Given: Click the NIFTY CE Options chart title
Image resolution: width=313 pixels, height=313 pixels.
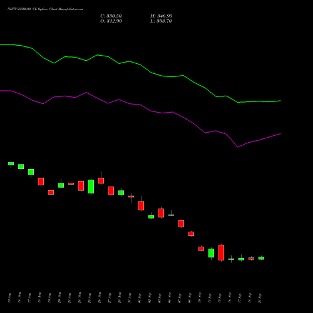Looking at the screenshot, I should point(46,9).
